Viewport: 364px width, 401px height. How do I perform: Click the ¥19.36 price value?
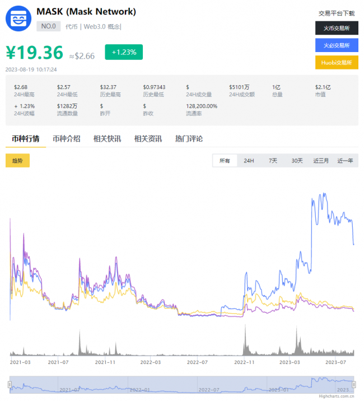pos(35,53)
